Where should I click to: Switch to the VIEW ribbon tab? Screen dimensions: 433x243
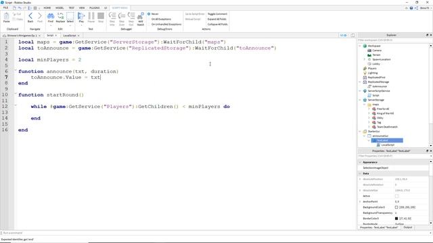click(82, 8)
